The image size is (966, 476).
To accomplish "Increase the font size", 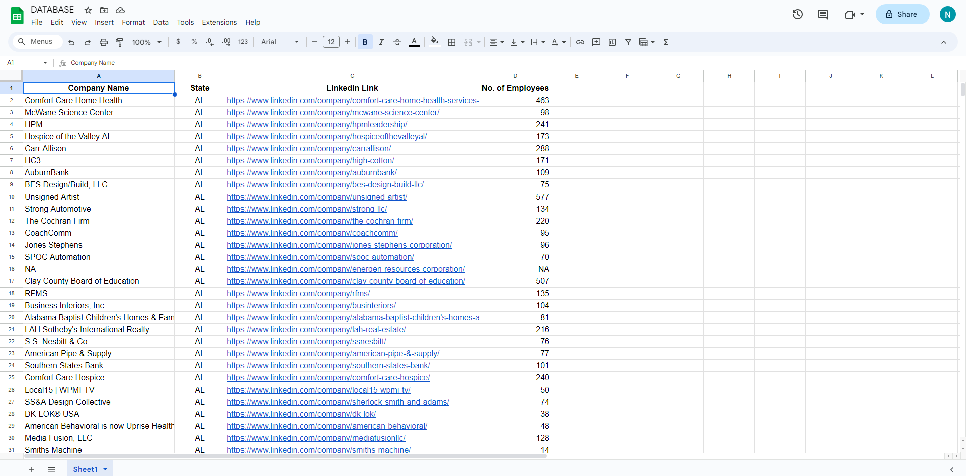I will [347, 42].
